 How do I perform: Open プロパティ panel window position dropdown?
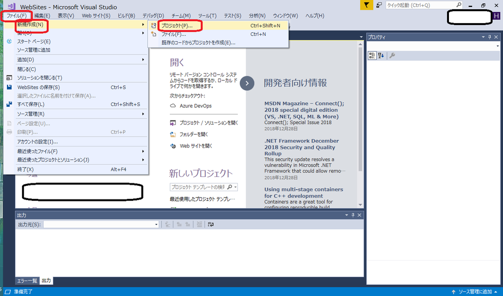tap(483, 37)
